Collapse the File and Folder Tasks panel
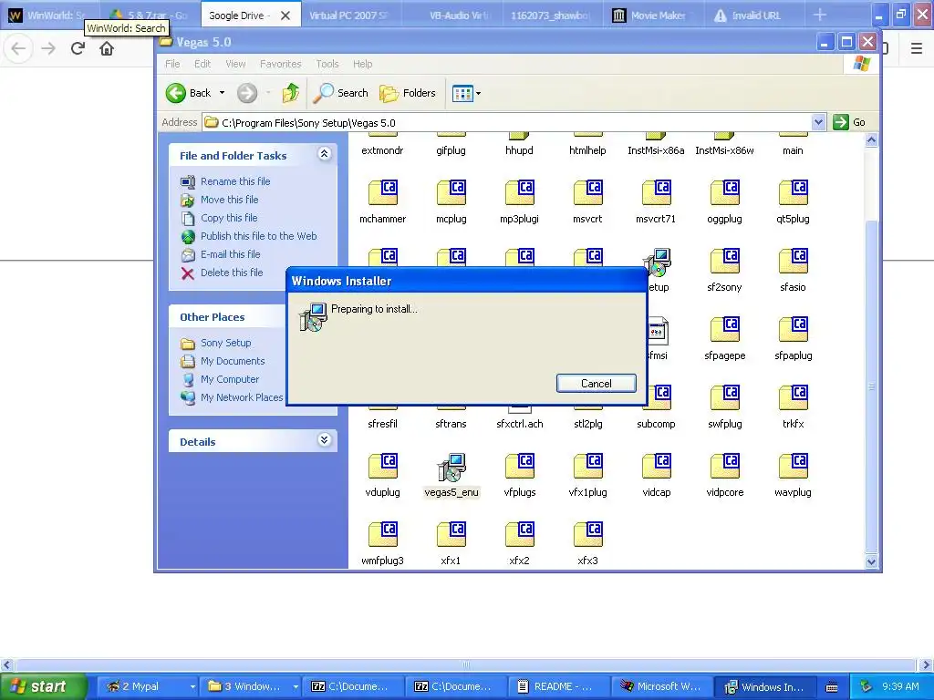934x700 pixels. [324, 154]
